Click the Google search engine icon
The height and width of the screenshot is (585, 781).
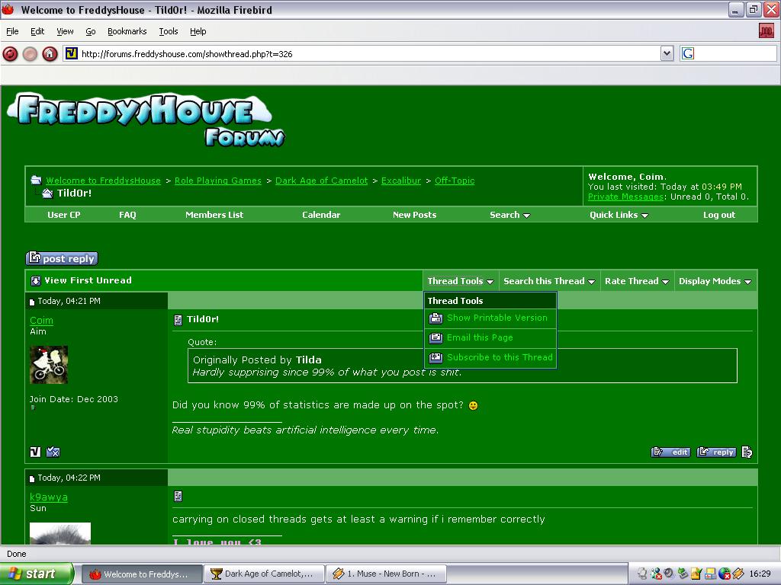click(688, 53)
